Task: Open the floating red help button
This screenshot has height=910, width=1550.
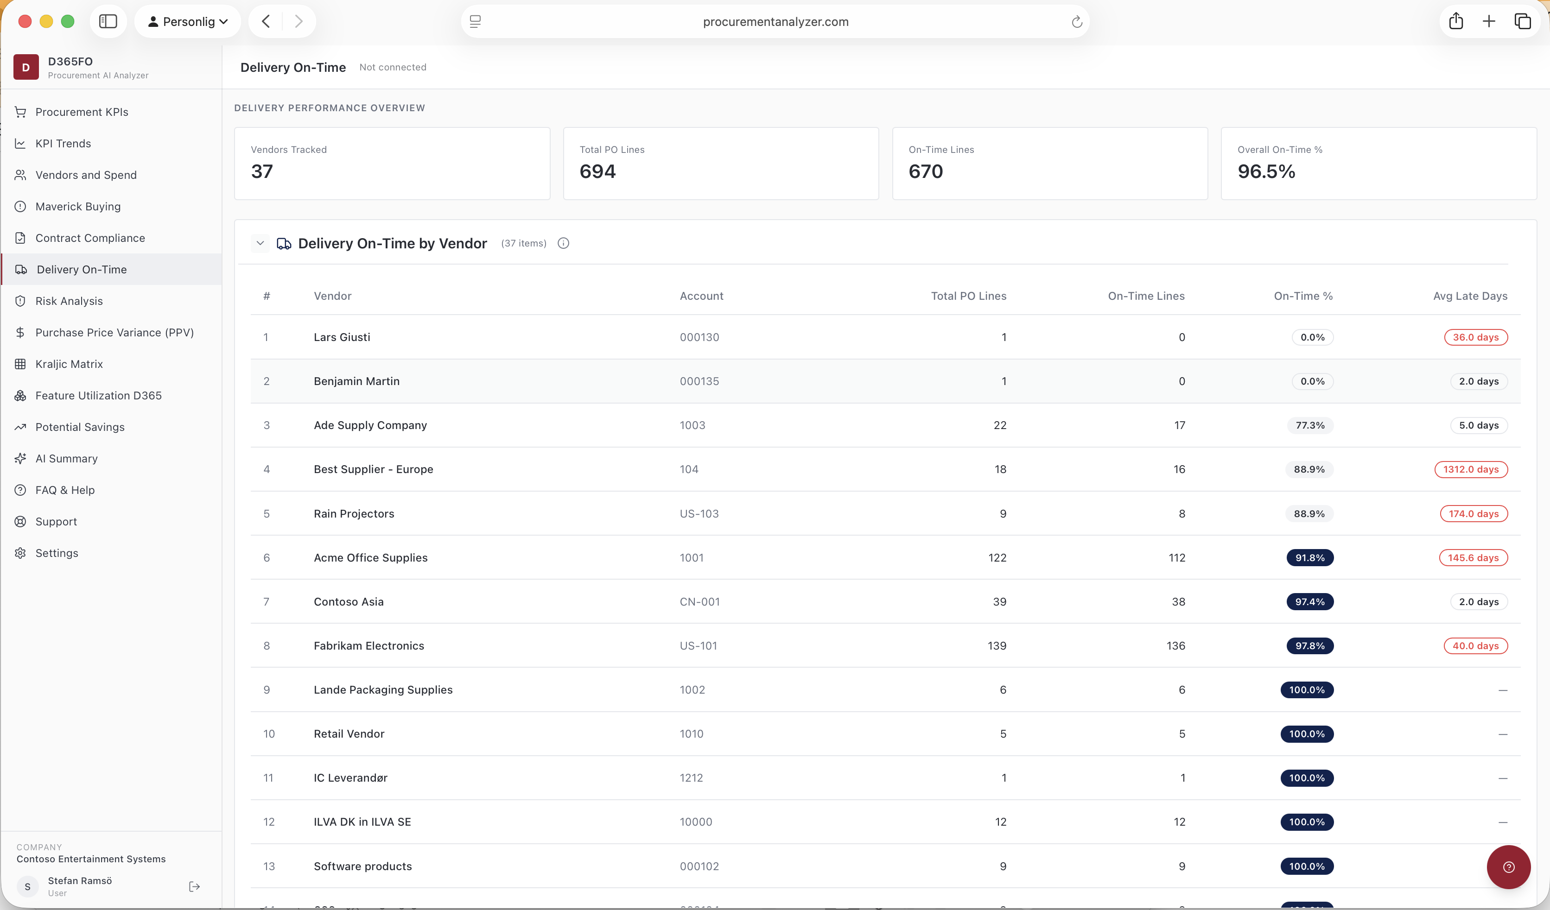Action: point(1508,867)
